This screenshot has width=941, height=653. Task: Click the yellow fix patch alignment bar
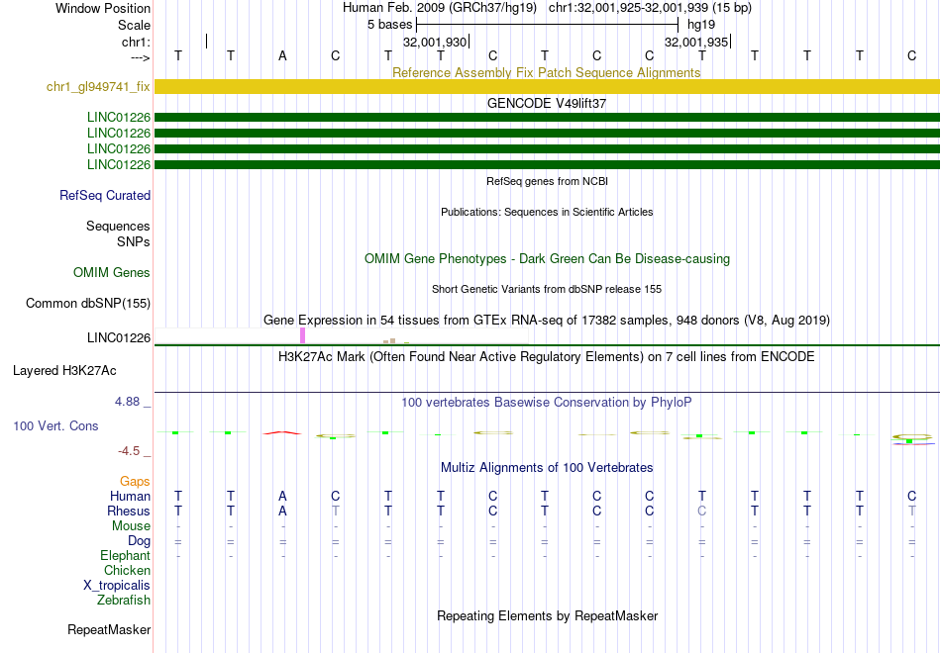click(x=547, y=86)
